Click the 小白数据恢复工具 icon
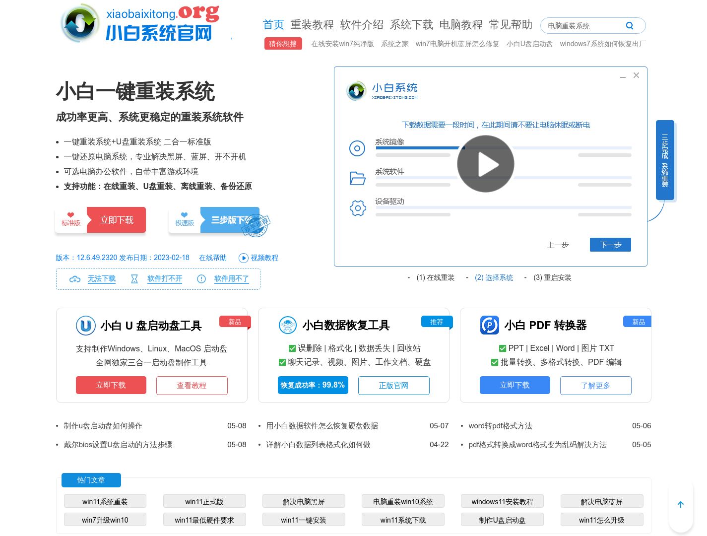This screenshot has height=536, width=707. [288, 325]
